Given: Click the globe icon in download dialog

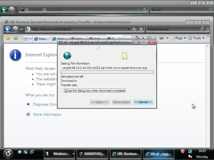Looking at the screenshot, I should (x=67, y=55).
